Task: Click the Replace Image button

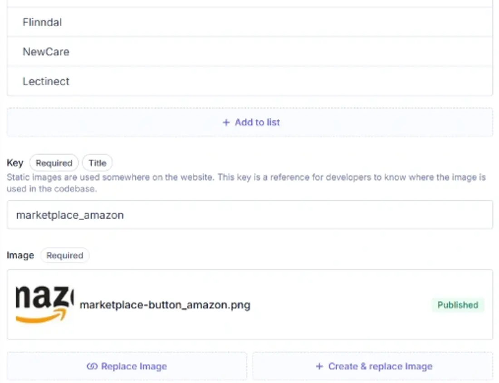Action: click(127, 366)
